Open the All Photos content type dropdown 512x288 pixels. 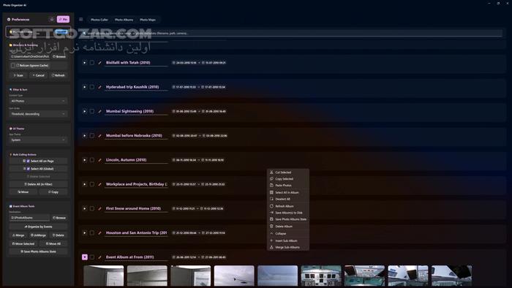click(38, 101)
